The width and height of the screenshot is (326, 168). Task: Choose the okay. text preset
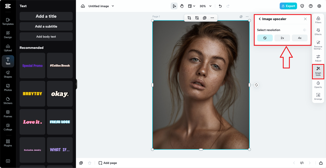pyautogui.click(x=60, y=94)
